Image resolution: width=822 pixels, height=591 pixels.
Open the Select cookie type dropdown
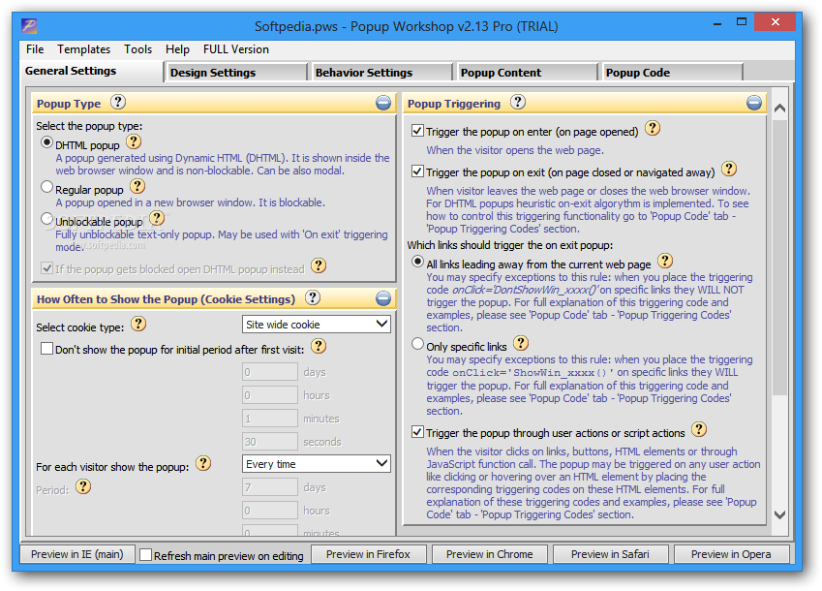coord(316,324)
